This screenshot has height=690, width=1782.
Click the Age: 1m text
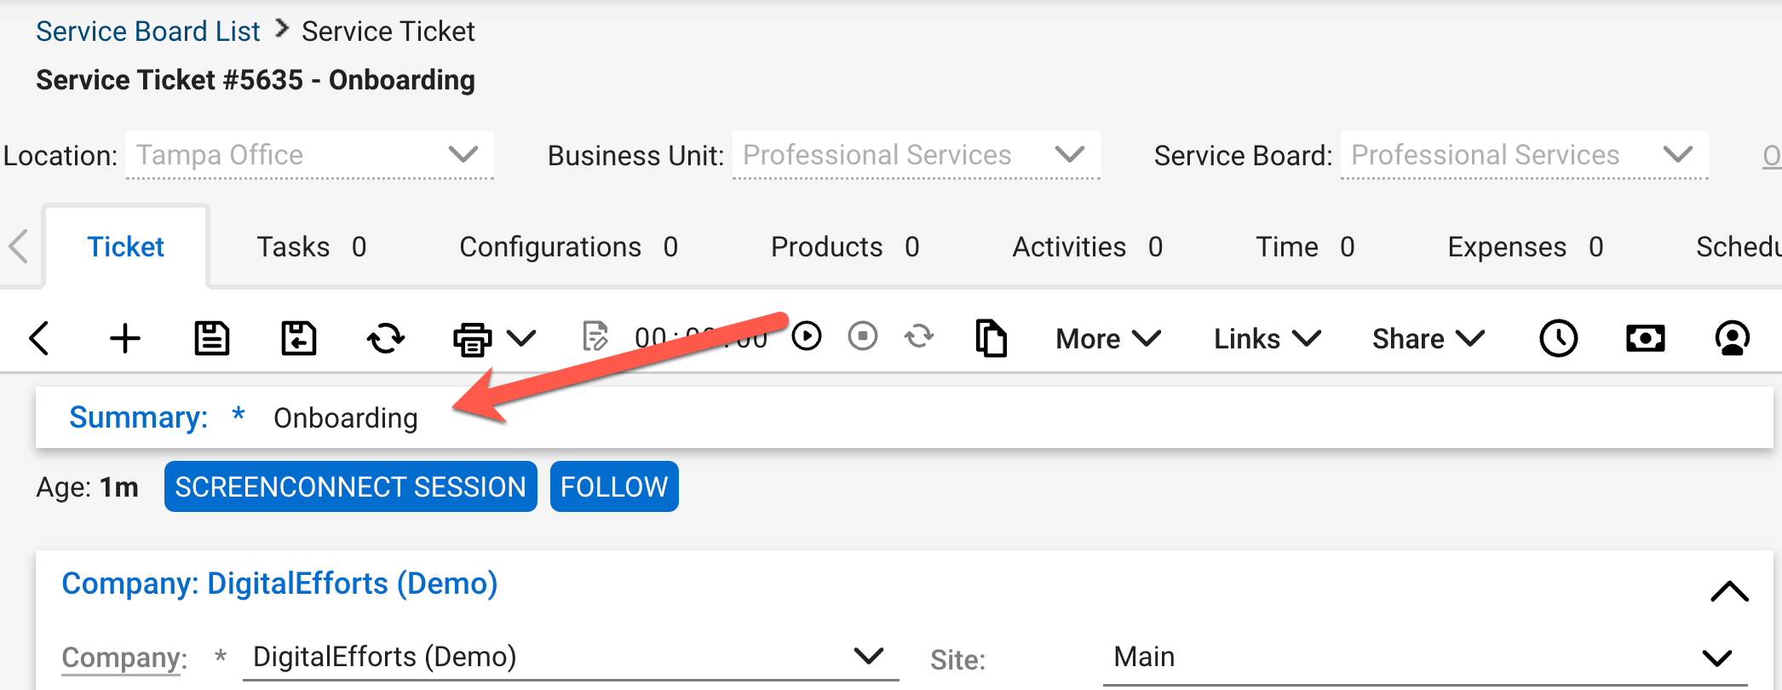87,487
